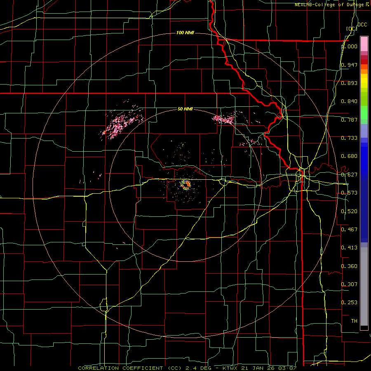
Task: Click the NEXLAB-College of DuPage credit text
Action: point(332,5)
